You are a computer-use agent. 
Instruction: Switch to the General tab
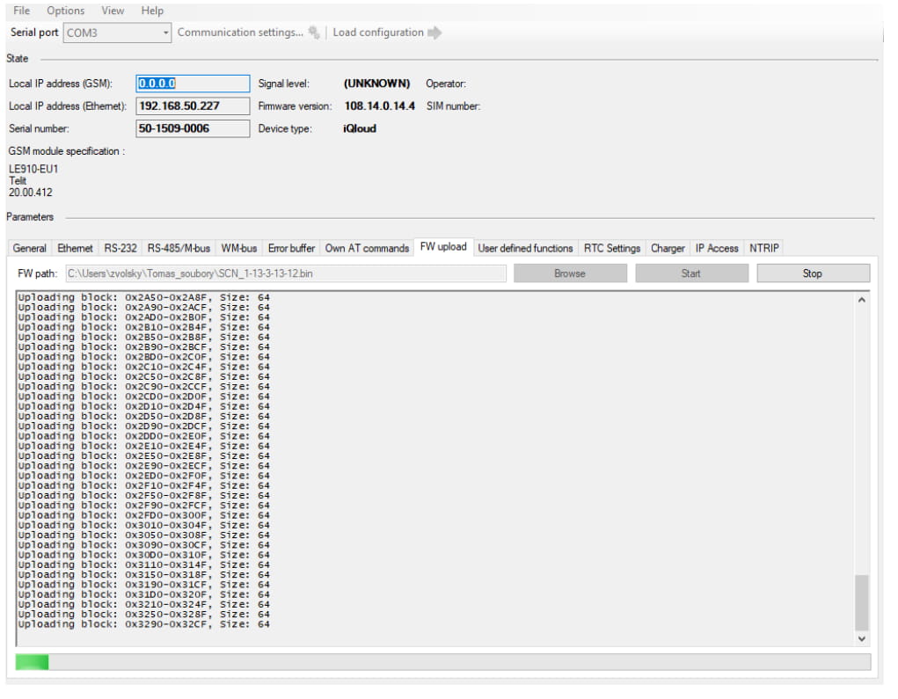29,248
